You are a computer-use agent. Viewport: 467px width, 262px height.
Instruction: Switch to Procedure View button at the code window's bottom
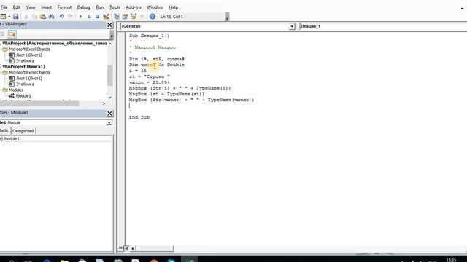click(x=120, y=248)
